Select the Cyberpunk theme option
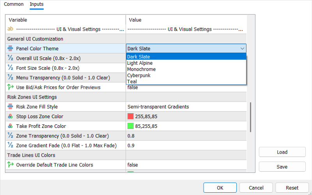 tap(186, 75)
